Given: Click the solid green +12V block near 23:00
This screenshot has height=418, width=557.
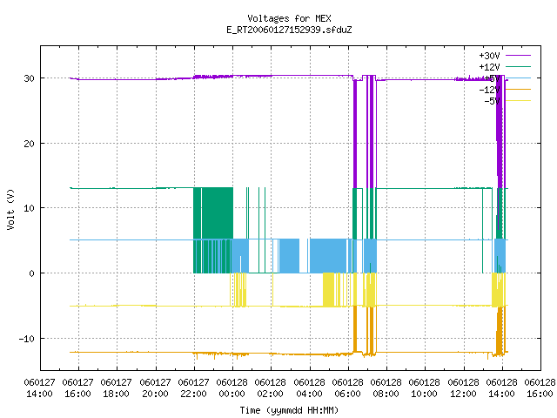Looking at the screenshot, I should pos(218,213).
